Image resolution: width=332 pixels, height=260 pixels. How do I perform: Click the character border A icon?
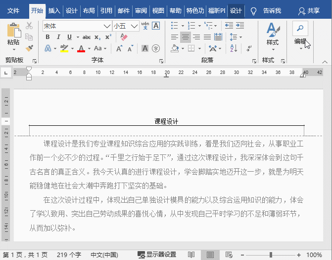coord(156,26)
